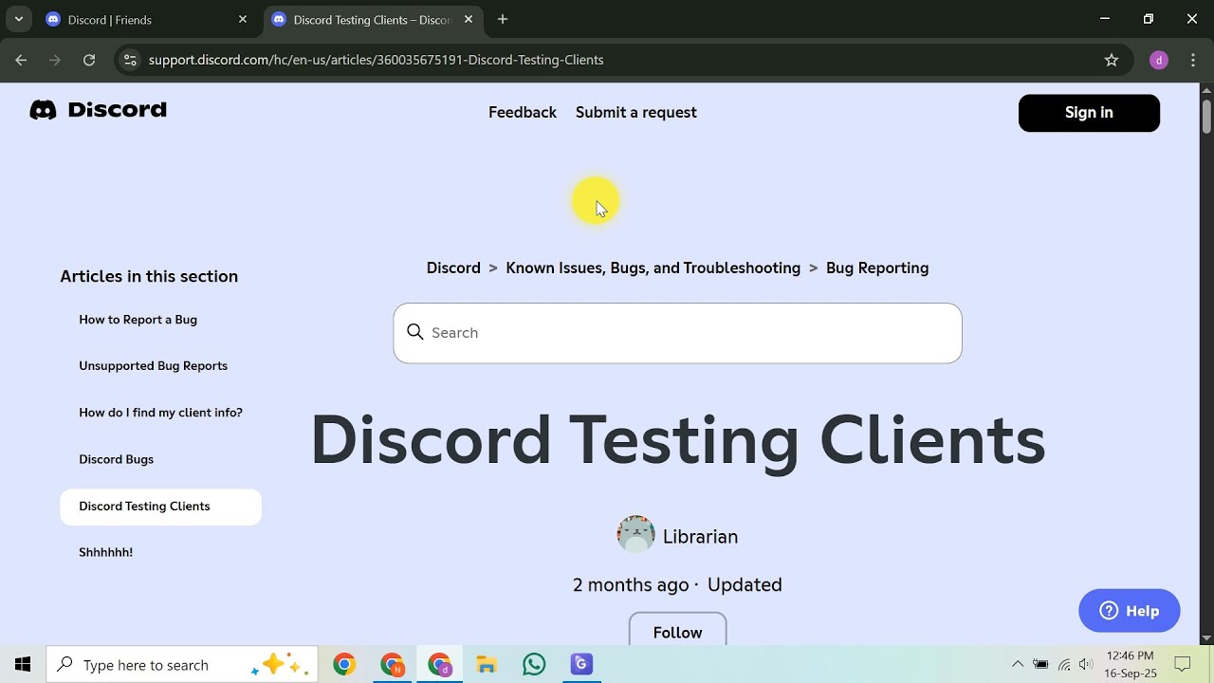Close the Discord | Friends tab
The width and height of the screenshot is (1214, 683).
tap(243, 20)
